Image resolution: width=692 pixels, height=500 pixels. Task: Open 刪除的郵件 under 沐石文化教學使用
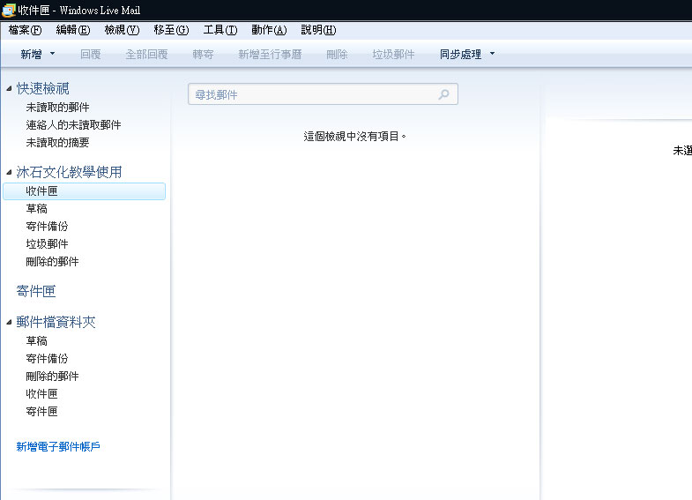pos(52,262)
